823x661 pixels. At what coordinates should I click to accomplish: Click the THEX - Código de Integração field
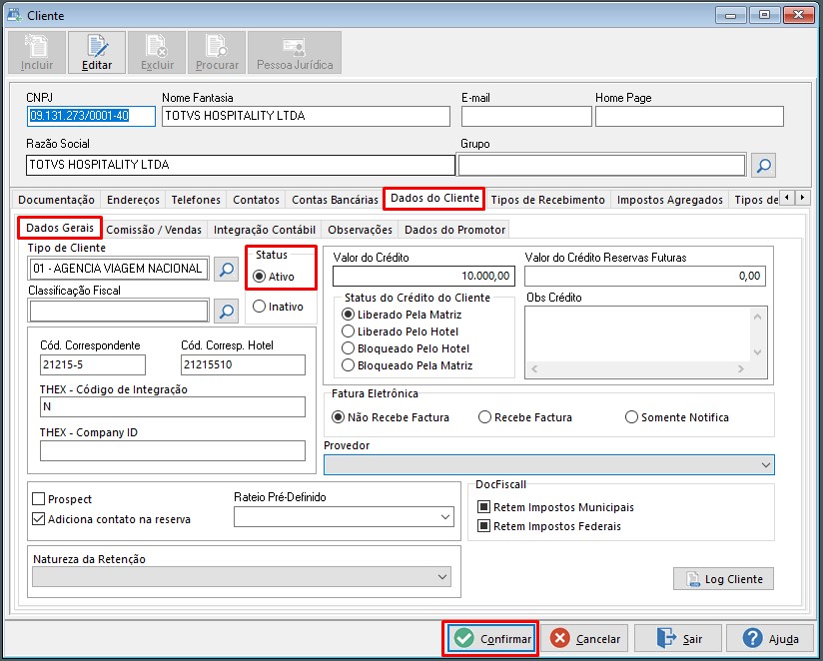pos(172,406)
